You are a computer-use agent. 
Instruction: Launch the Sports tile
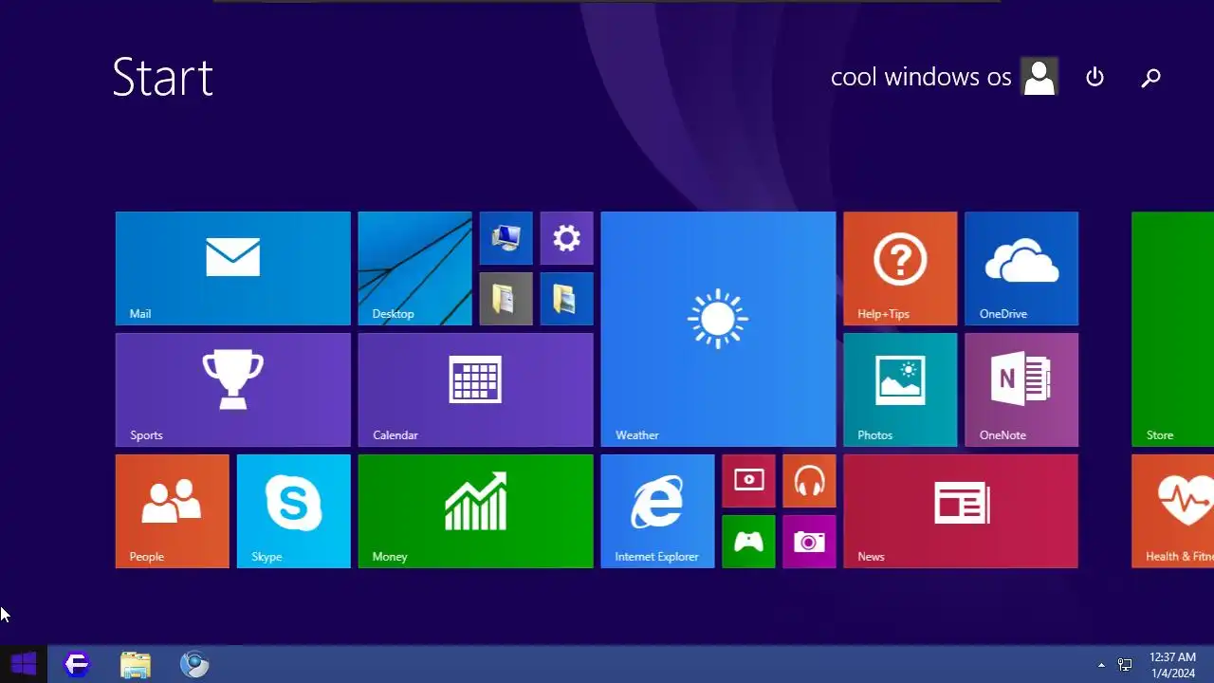tap(232, 390)
